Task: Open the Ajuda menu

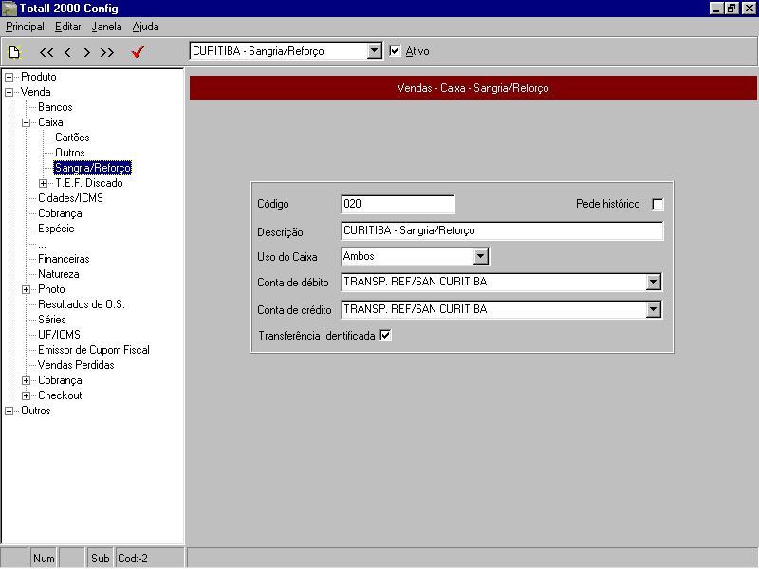Action: point(146,27)
